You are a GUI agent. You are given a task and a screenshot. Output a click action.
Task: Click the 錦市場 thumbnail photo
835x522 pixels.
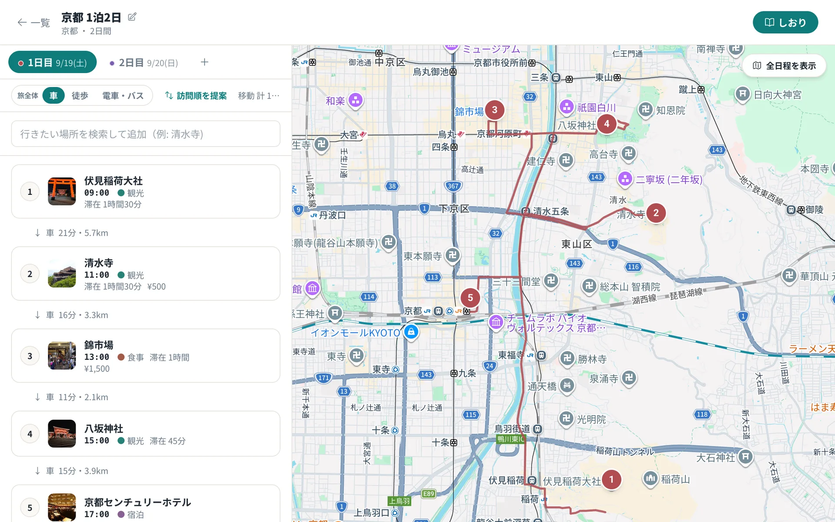(x=62, y=356)
